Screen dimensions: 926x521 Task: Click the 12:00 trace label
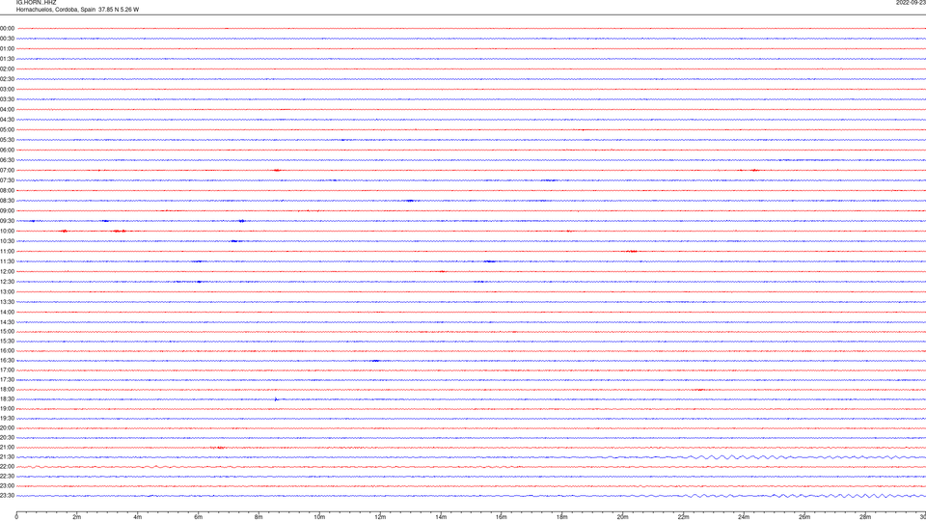[x=7, y=271]
